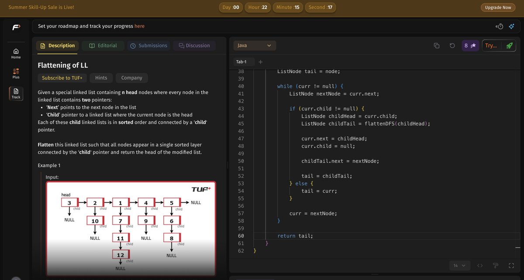Image resolution: width=524 pixels, height=280 pixels.
Task: Open the Hints button
Action: tap(101, 78)
